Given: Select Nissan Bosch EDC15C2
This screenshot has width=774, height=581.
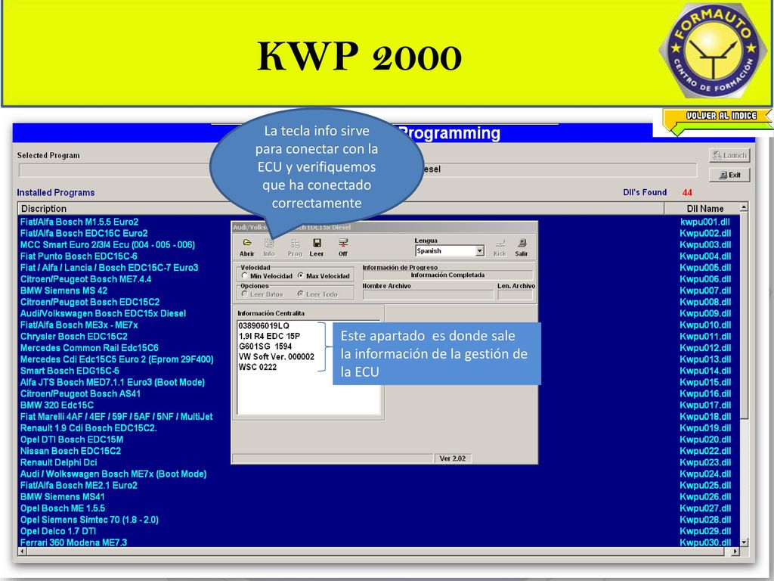Looking at the screenshot, I should 70,451.
